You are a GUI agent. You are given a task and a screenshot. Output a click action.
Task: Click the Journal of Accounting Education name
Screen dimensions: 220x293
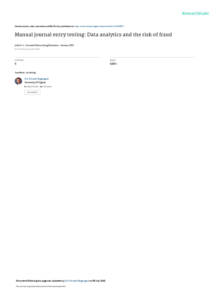pos(42,45)
